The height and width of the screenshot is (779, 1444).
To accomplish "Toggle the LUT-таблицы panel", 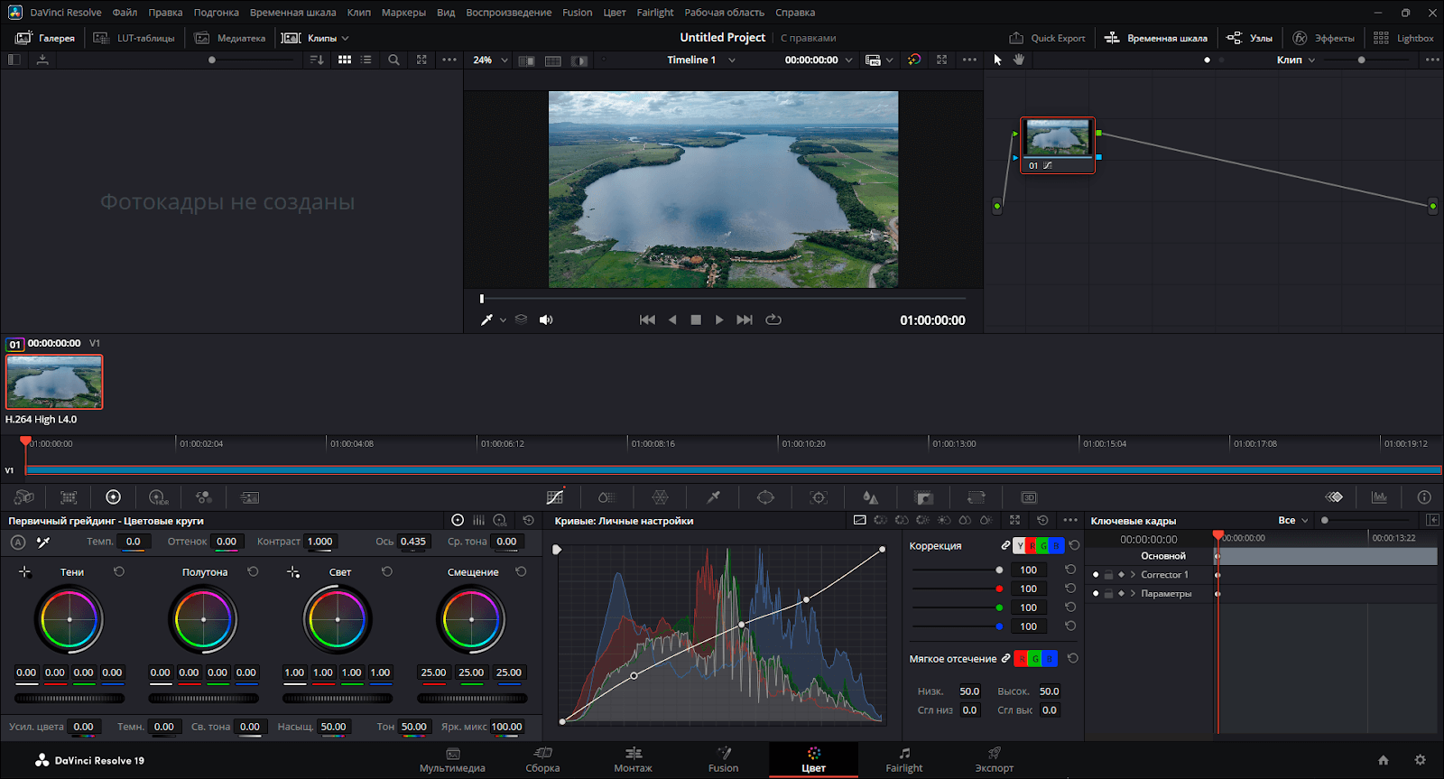I will tap(134, 38).
